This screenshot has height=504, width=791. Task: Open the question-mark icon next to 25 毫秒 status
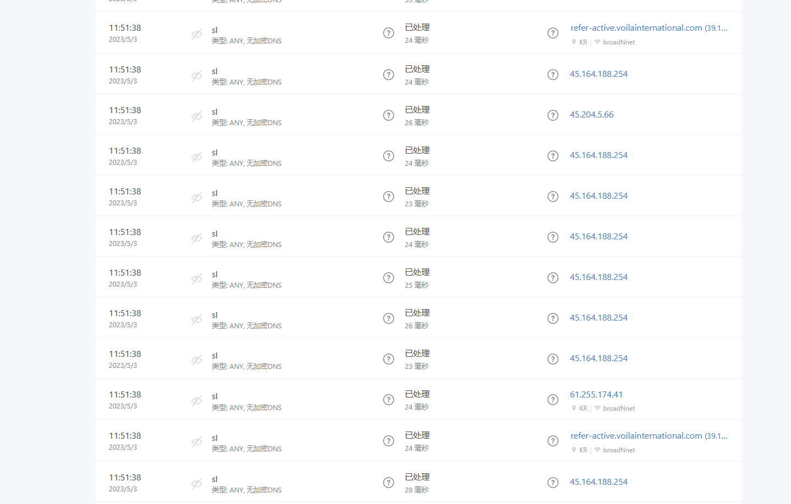(389, 278)
